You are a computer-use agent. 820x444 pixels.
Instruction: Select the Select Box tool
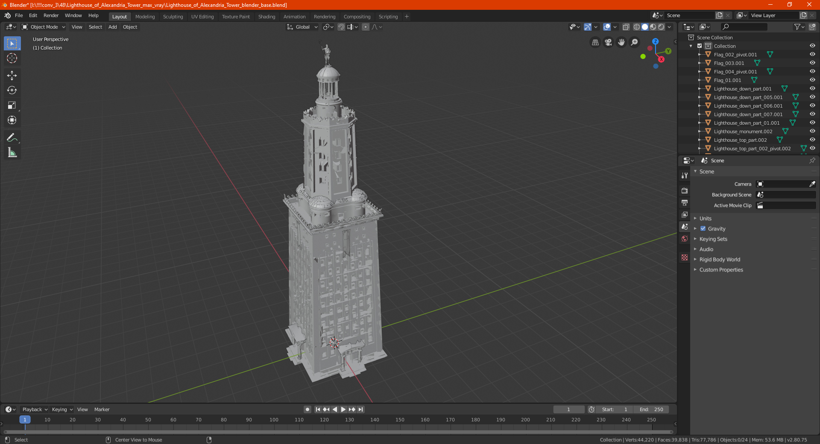(x=12, y=44)
